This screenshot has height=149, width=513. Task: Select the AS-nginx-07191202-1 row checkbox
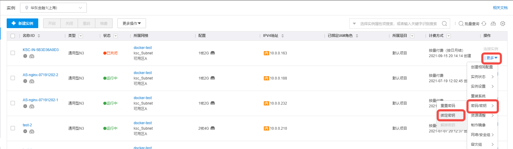[x=13, y=103]
